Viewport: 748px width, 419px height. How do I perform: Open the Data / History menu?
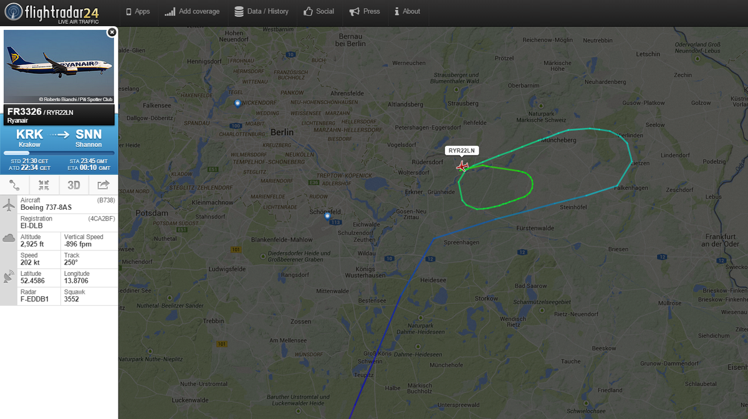point(262,11)
